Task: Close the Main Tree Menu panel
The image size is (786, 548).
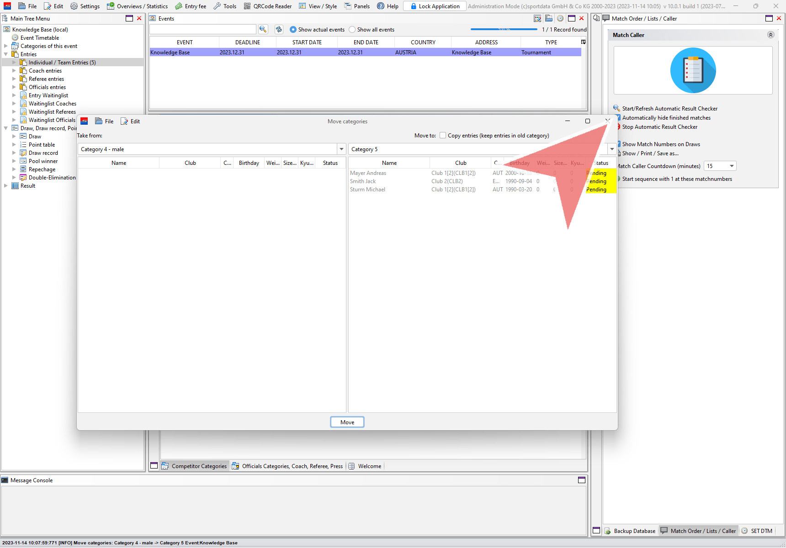Action: pyautogui.click(x=139, y=18)
